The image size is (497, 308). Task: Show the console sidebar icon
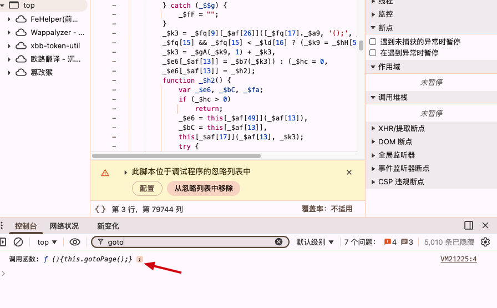(x=3, y=243)
